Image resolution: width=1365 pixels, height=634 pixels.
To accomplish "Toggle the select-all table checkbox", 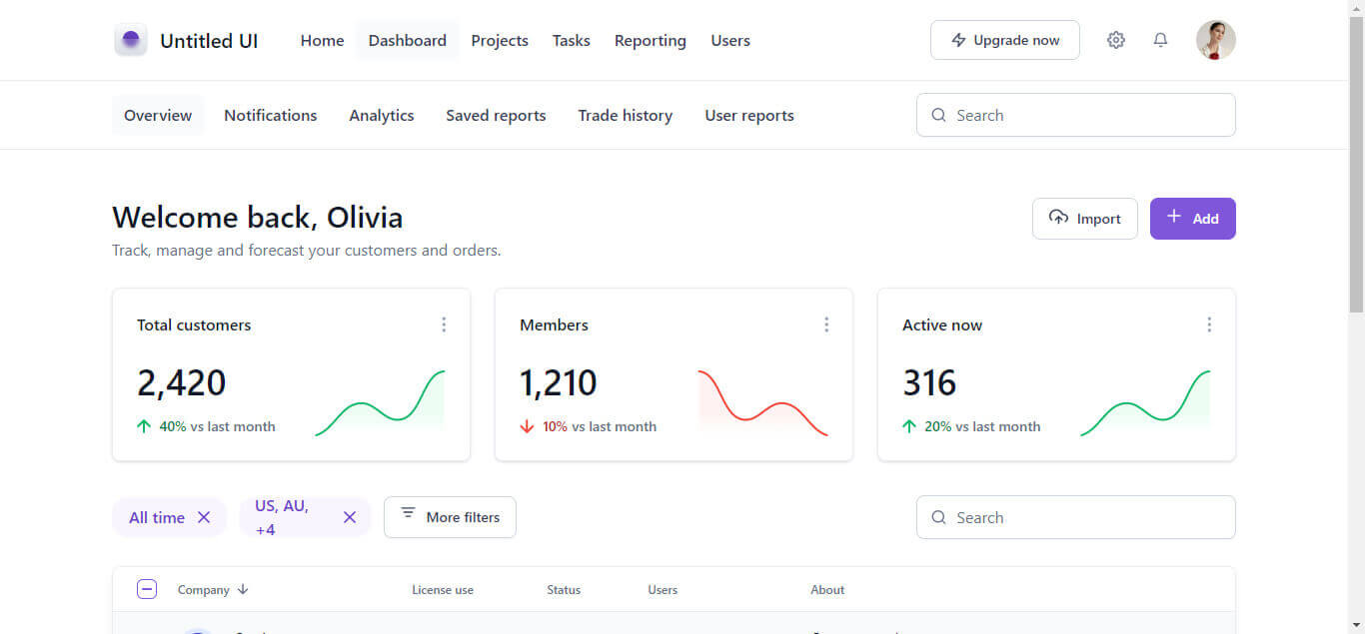I will pos(147,589).
